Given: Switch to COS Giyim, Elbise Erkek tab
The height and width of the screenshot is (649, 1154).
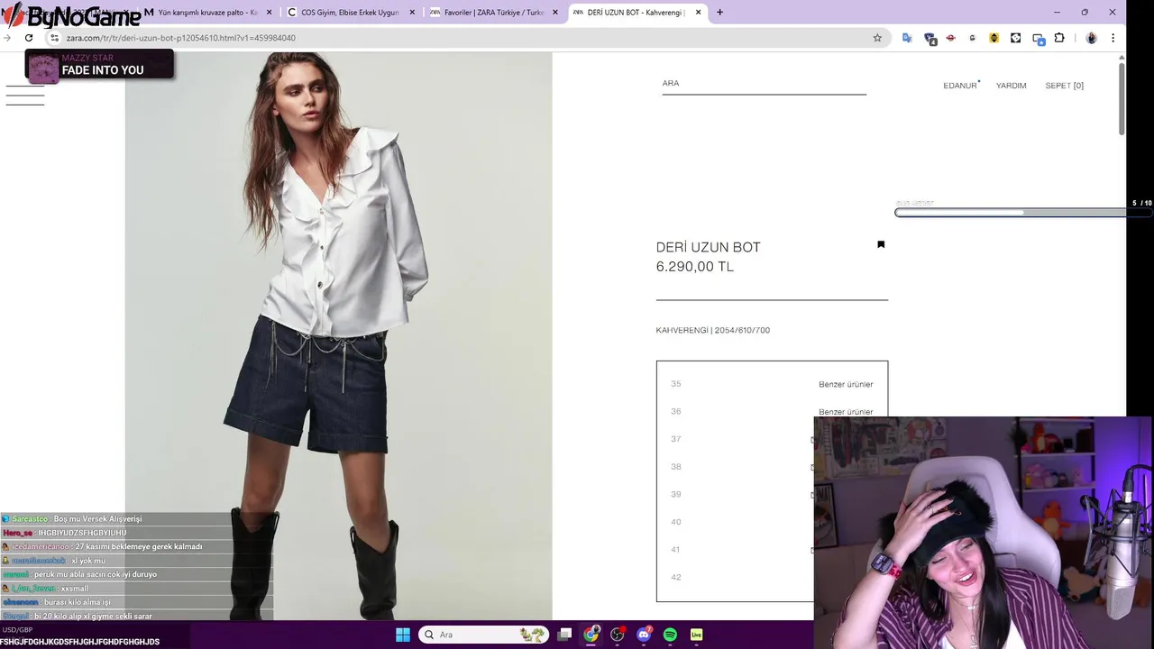Looking at the screenshot, I should (352, 13).
